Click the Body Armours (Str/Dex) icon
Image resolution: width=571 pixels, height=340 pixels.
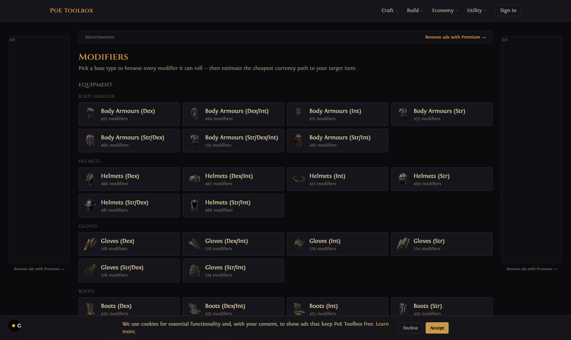pos(90,141)
